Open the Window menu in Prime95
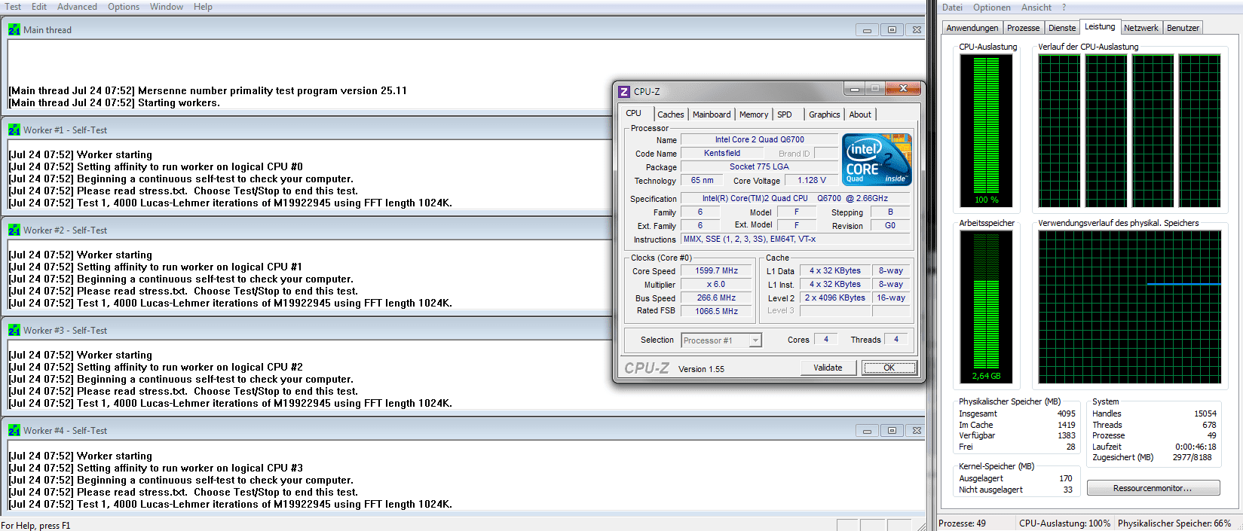 (167, 7)
